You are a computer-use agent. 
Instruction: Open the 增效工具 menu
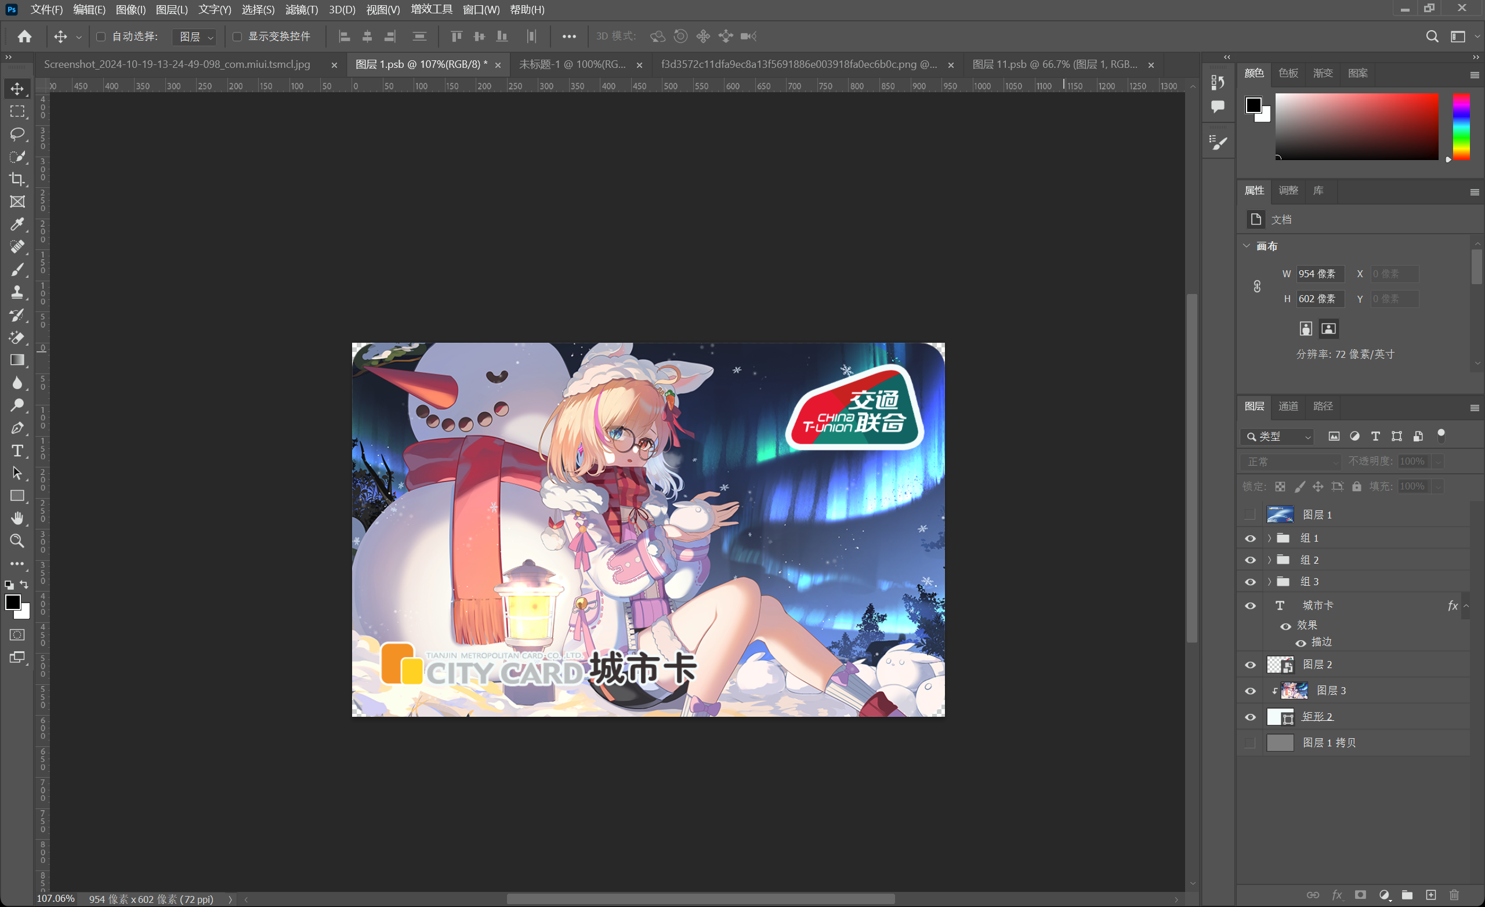(x=432, y=10)
